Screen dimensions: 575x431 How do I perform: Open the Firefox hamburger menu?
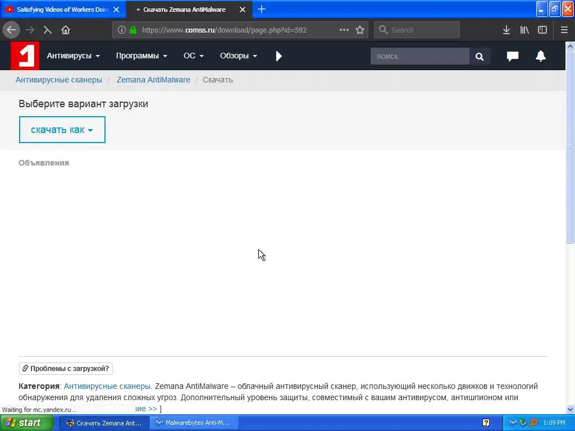click(564, 30)
